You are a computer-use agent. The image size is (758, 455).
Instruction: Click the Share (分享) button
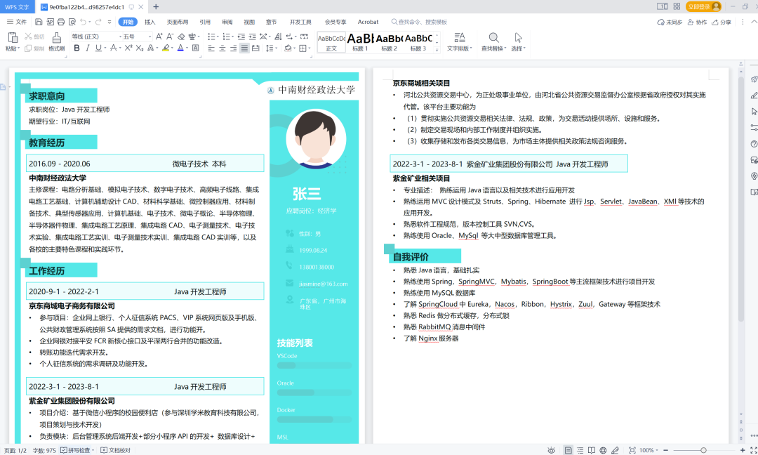(x=722, y=22)
